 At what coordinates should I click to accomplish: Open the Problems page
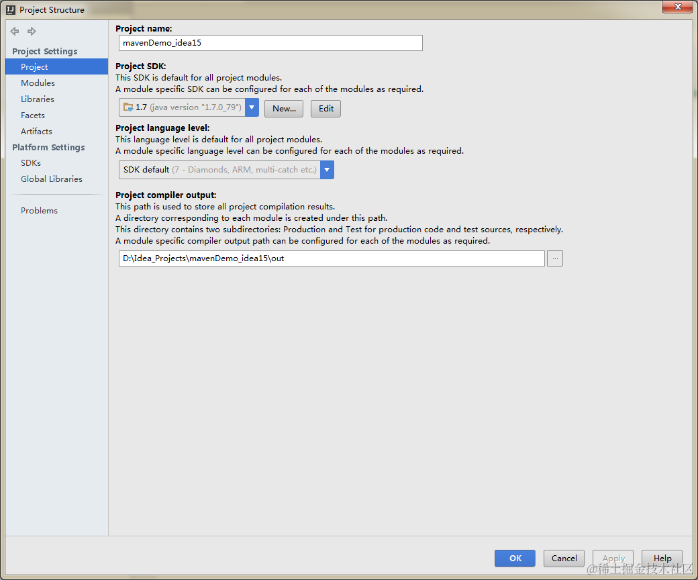tap(39, 211)
